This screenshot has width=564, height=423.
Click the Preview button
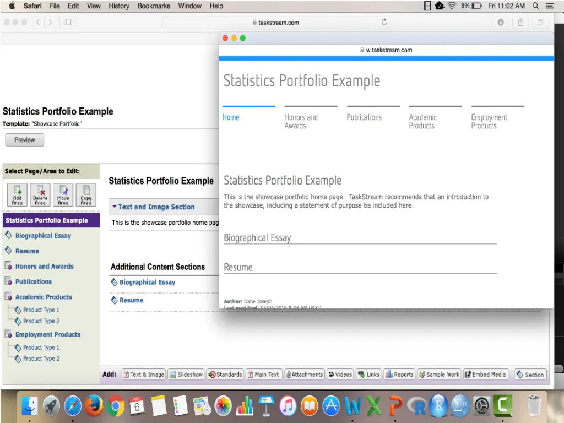coord(24,140)
